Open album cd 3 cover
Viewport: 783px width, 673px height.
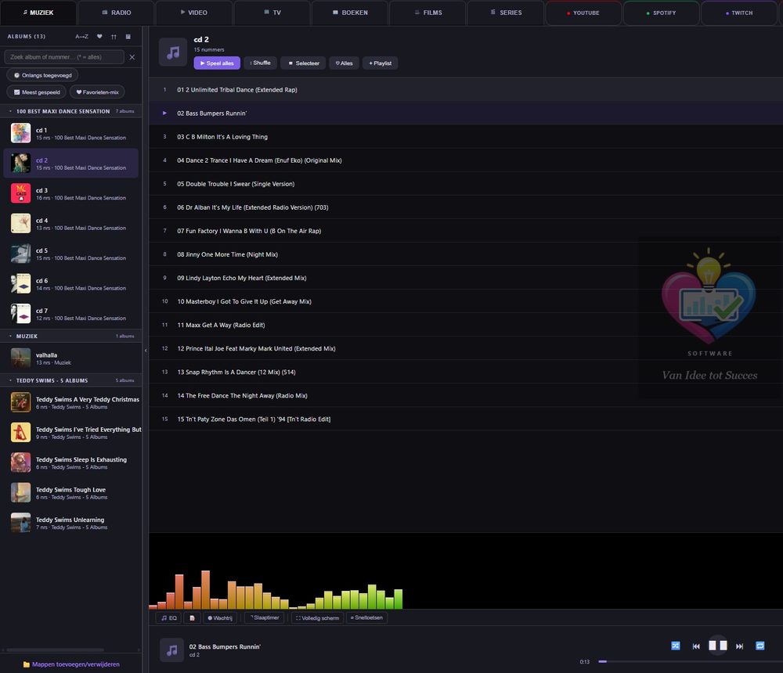tap(20, 193)
